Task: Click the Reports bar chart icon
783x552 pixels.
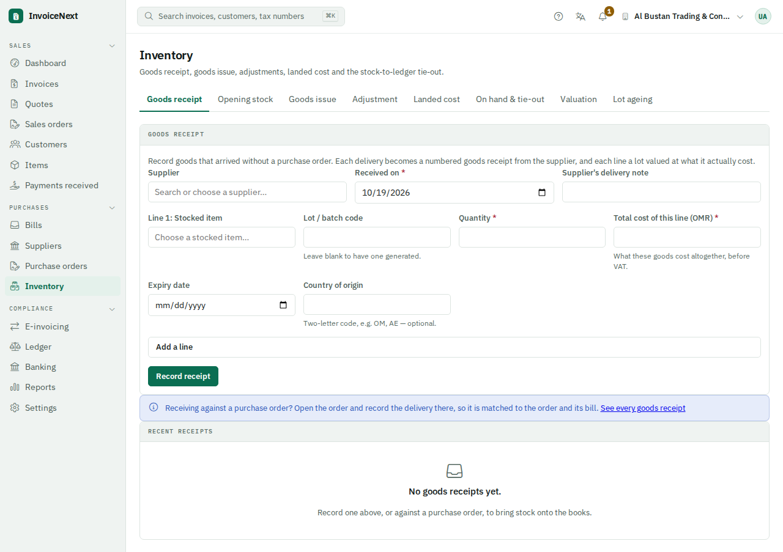Action: (x=15, y=387)
